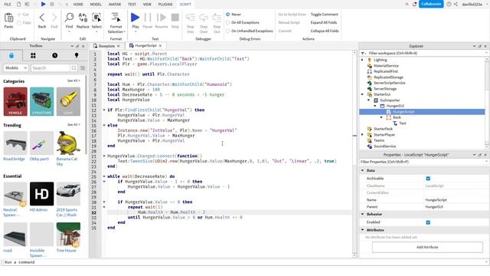The height and width of the screenshot is (276, 490).
Task: Click the Paste clipboard icon
Action: pyautogui.click(x=8, y=18)
